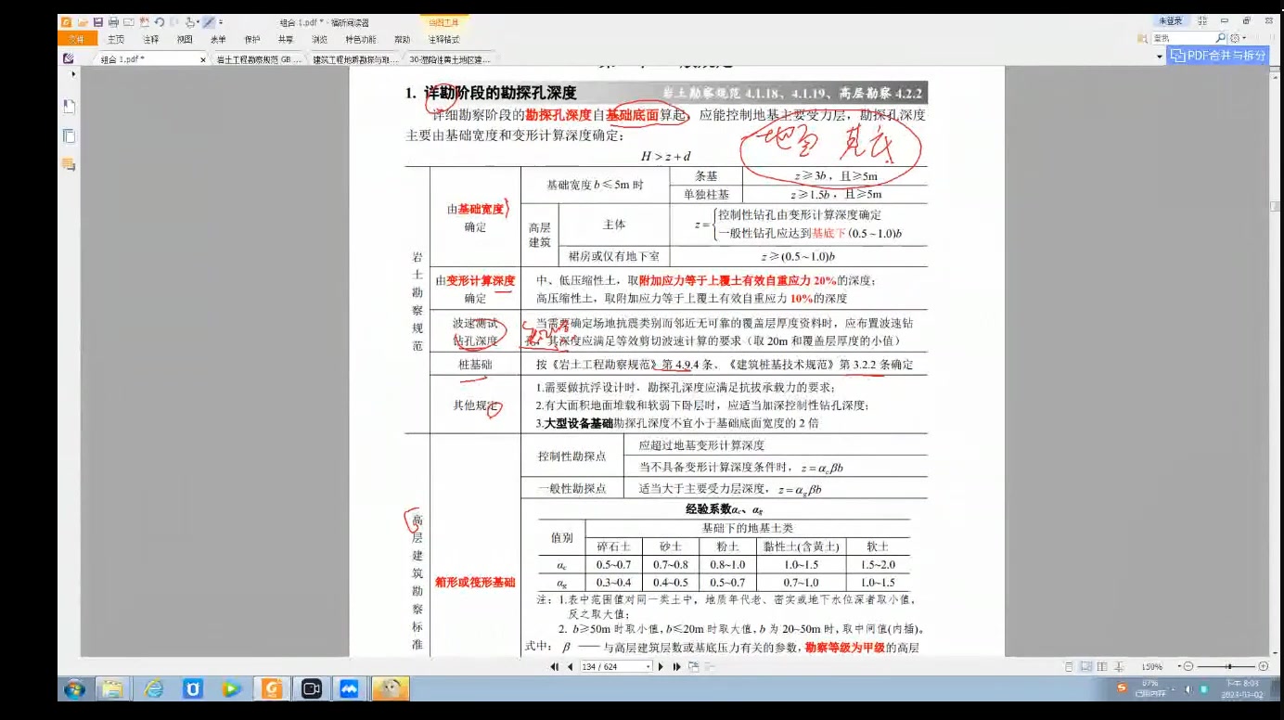Switch to the 主页 ribbon tab
The height and width of the screenshot is (720, 1284).
(x=116, y=40)
